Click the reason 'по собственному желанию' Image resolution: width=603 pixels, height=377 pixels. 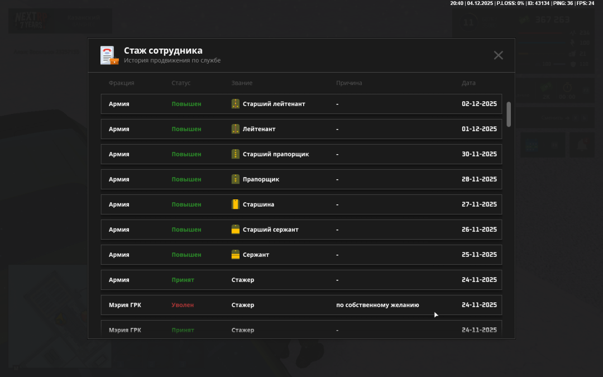[377, 305]
